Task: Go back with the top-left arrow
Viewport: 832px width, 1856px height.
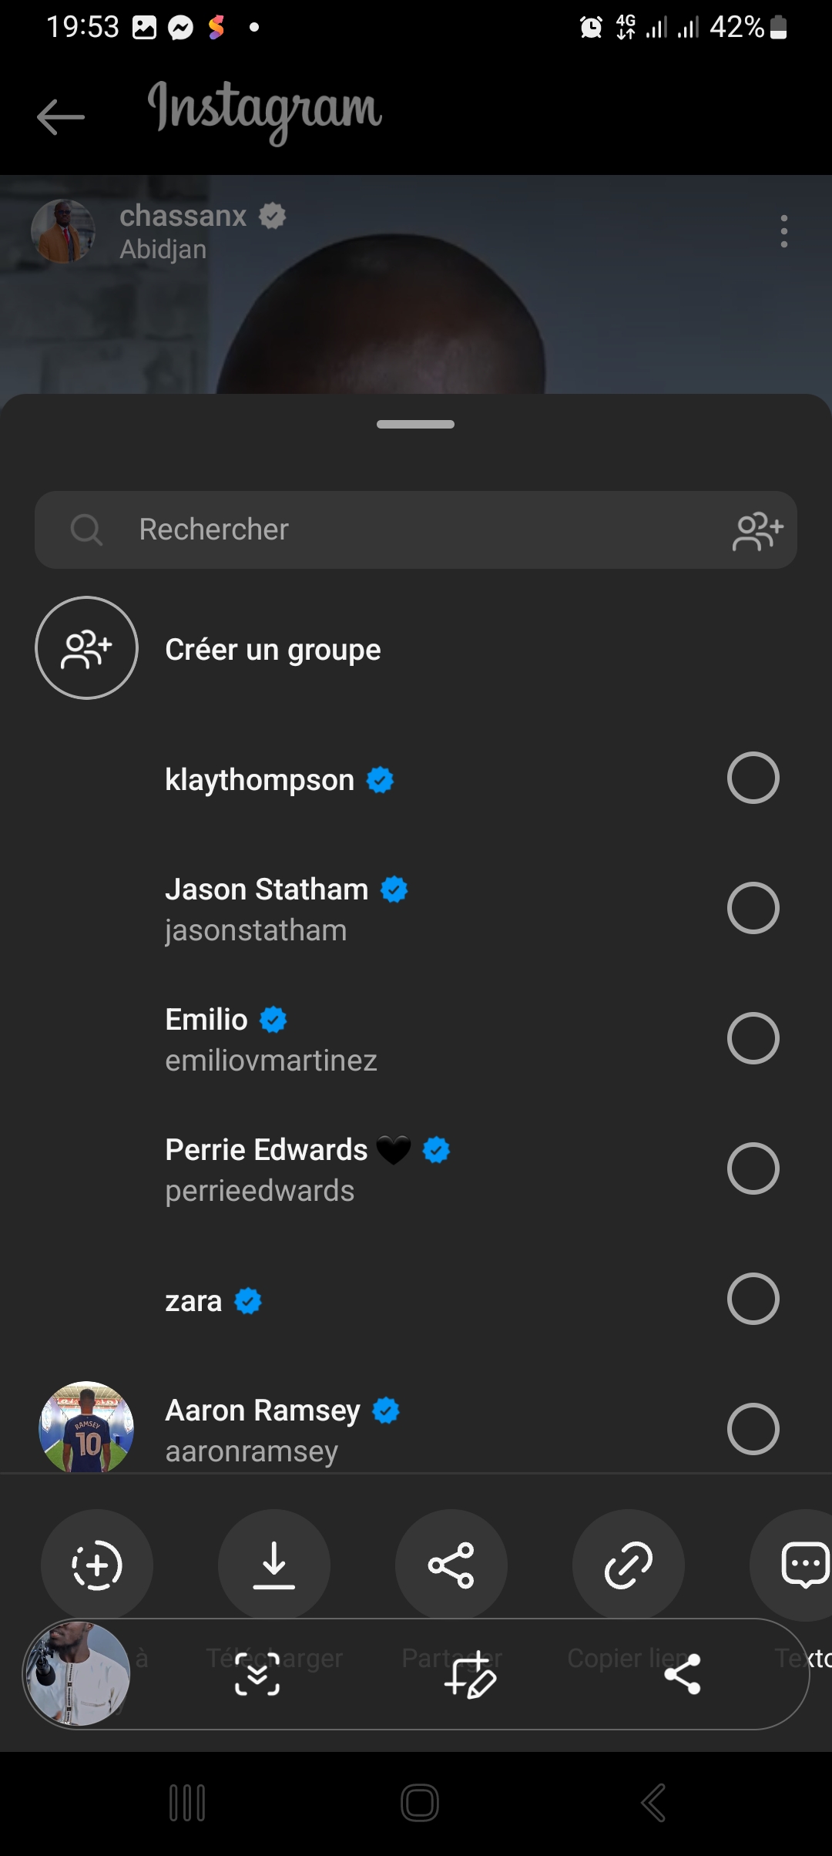Action: (61, 117)
